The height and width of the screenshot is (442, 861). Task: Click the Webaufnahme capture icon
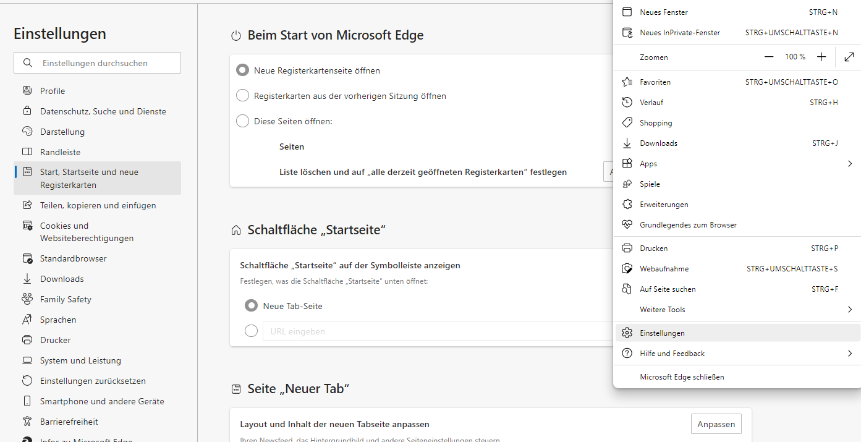pyautogui.click(x=627, y=268)
